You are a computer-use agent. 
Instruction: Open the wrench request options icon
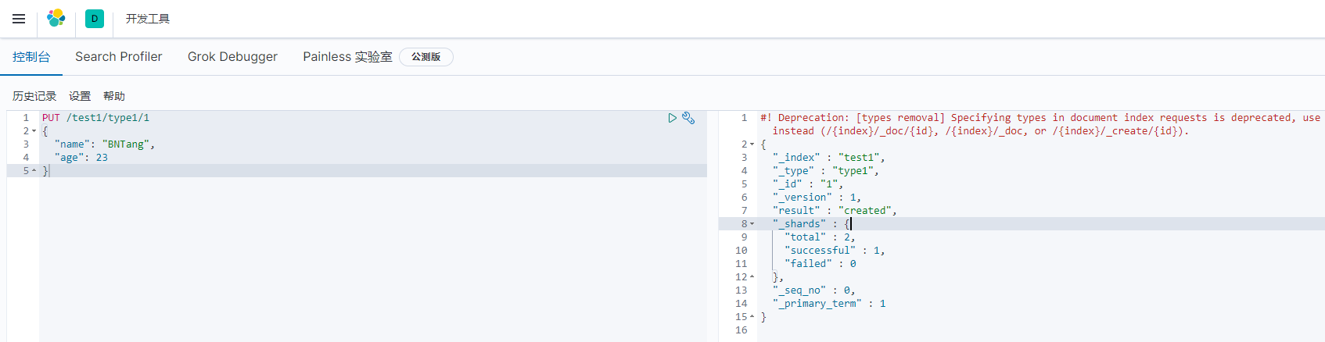pyautogui.click(x=688, y=118)
